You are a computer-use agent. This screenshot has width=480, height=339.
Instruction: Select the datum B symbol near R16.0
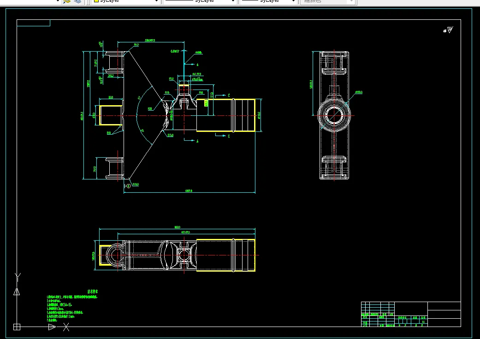[129, 186]
